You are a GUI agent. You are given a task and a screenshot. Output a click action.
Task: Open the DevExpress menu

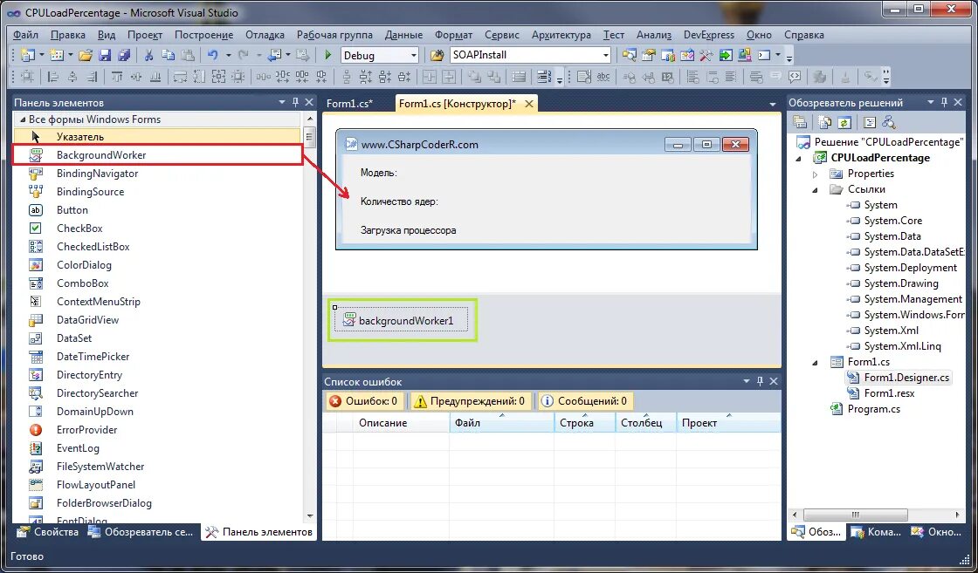[x=708, y=35]
